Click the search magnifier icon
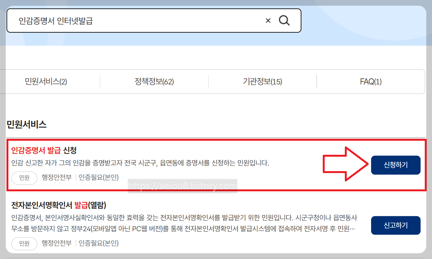 pos(284,21)
